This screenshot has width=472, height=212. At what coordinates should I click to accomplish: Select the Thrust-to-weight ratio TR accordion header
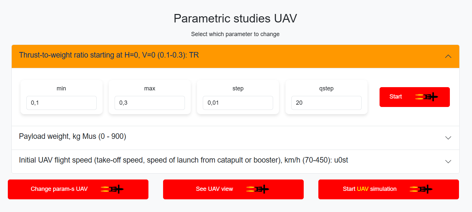pyautogui.click(x=235, y=56)
